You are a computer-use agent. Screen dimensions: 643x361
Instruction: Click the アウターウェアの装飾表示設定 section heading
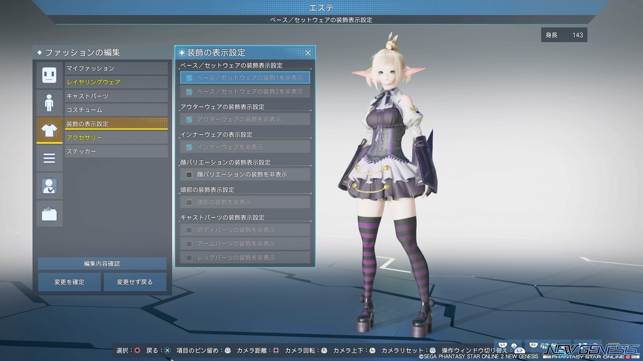pos(222,107)
